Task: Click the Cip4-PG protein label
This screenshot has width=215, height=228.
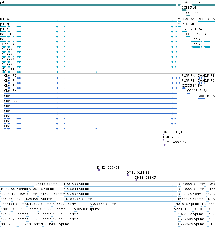Action: click(x=10, y=76)
